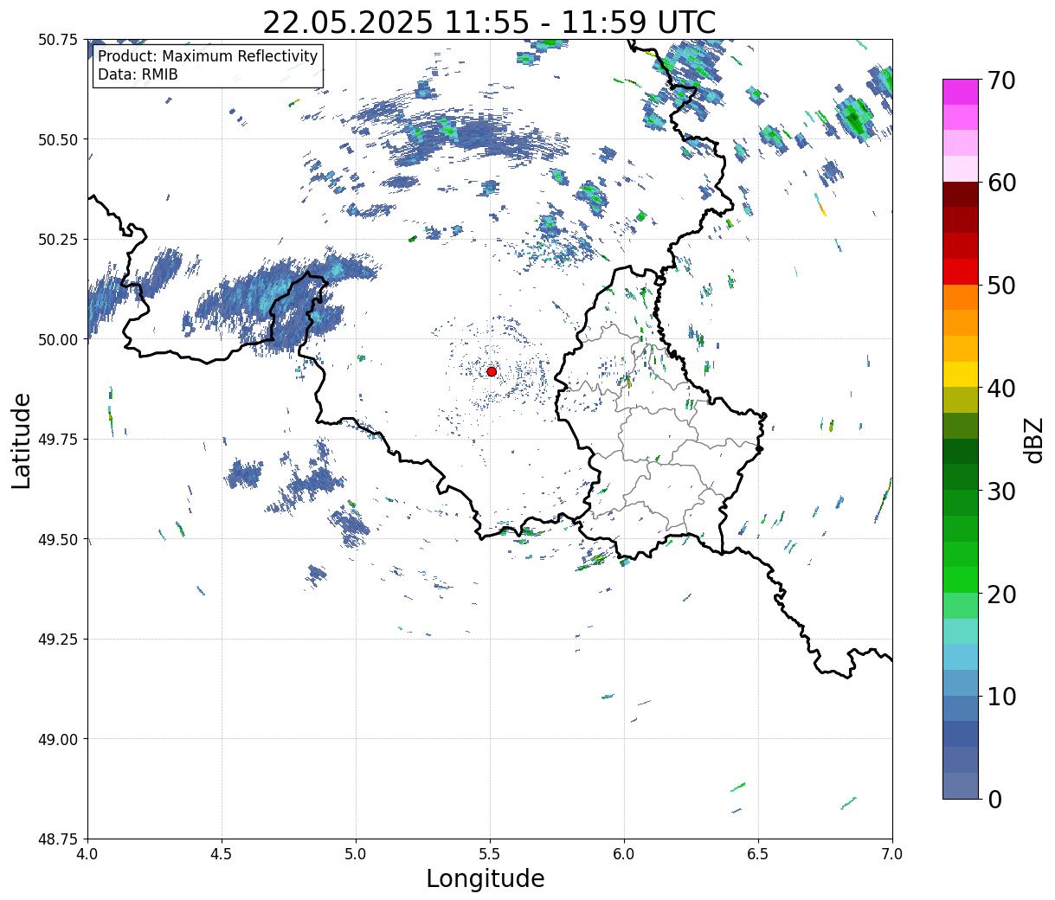The image size is (1055, 900).
Task: Click the x-axis tick label 7.0
Action: pos(892,854)
